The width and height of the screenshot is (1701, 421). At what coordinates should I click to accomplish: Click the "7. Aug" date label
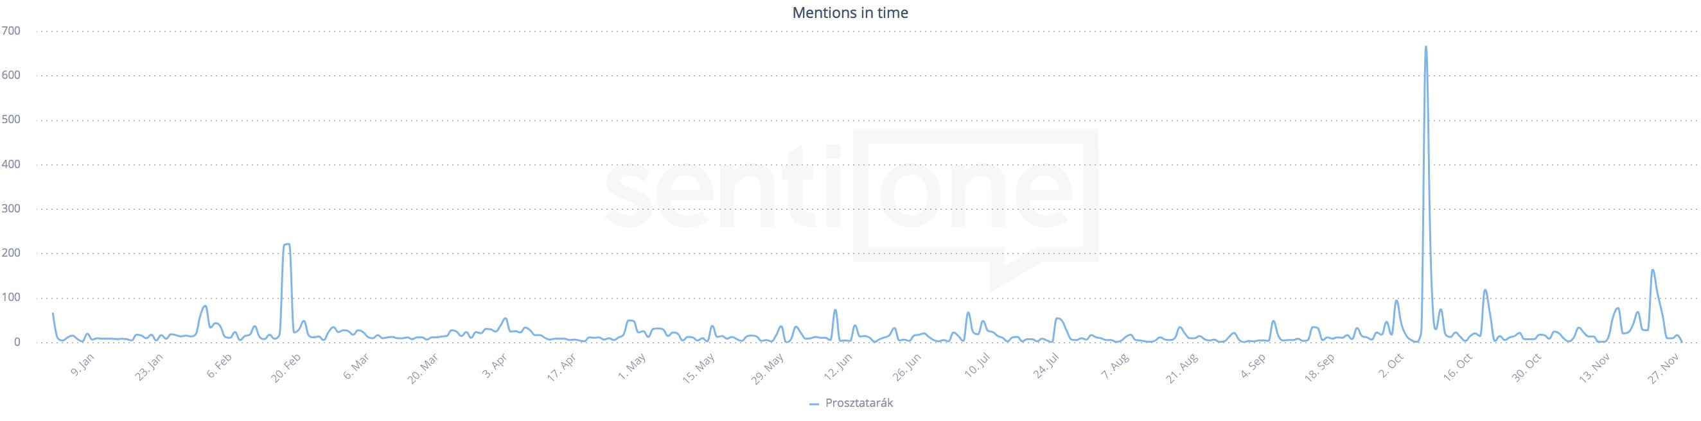tap(1115, 366)
